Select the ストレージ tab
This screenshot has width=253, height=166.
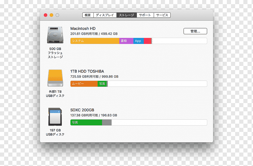pos(127,15)
